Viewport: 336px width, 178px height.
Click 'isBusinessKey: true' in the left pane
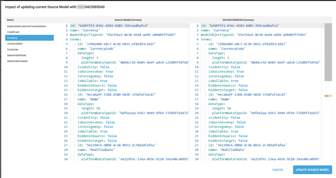(x=95, y=72)
